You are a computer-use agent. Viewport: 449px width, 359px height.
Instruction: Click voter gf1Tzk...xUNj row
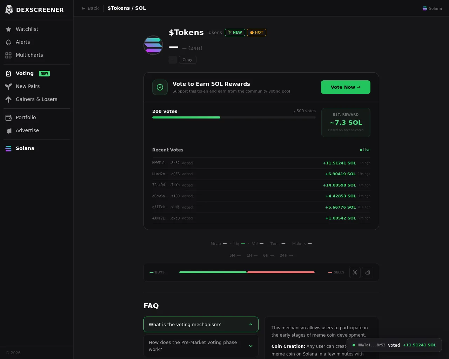(261, 207)
